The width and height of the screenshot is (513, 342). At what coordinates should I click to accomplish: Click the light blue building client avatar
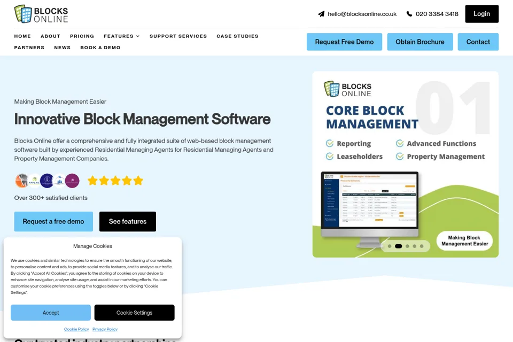[59, 181]
